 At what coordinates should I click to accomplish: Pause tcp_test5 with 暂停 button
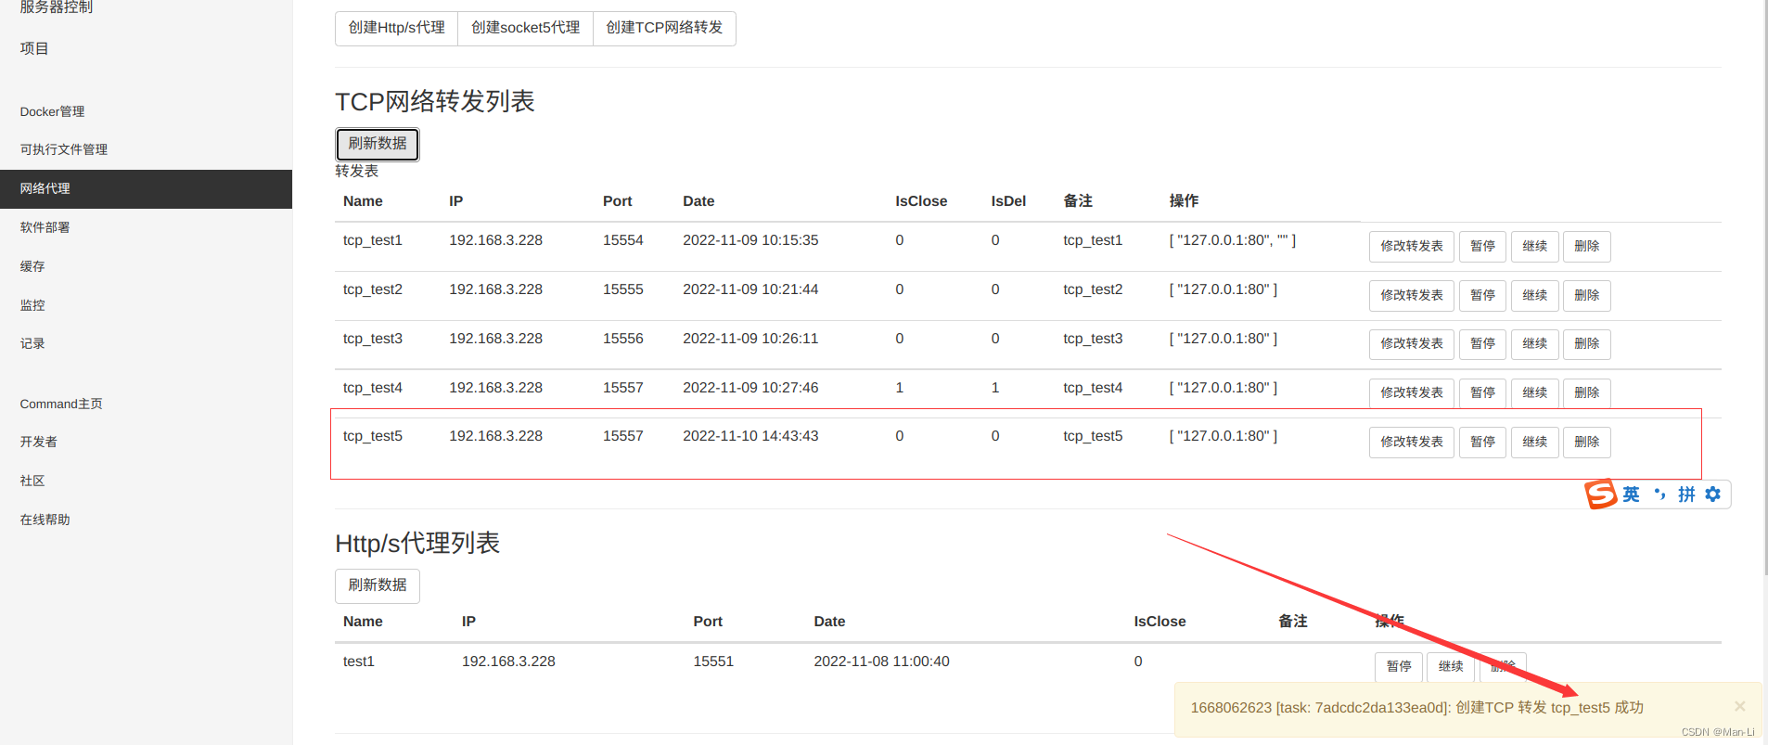tap(1482, 443)
